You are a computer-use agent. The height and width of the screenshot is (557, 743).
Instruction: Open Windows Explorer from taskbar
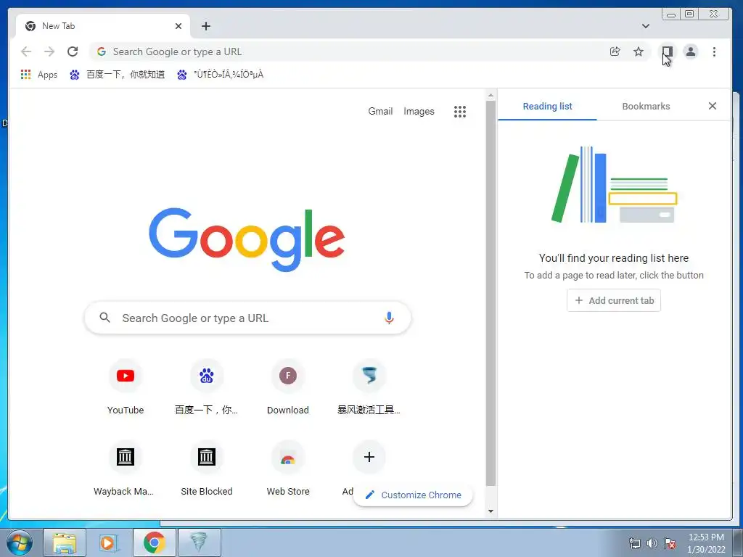click(65, 542)
